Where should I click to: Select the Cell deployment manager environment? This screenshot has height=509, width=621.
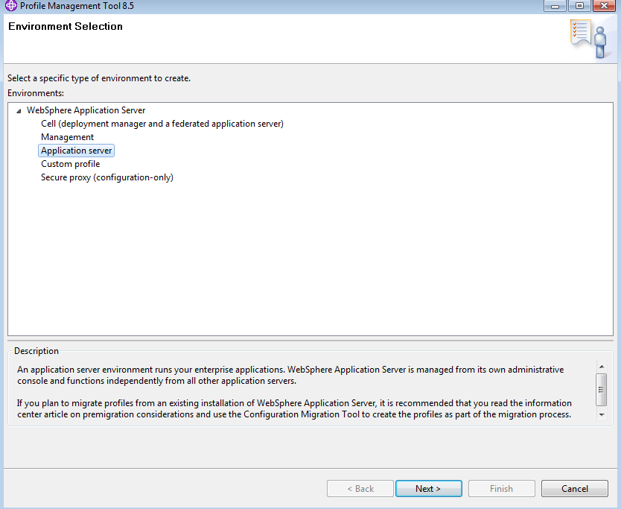coord(162,124)
